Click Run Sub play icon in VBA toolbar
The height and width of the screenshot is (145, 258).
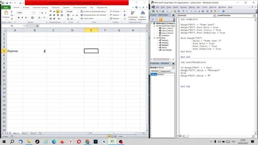[x=191, y=11]
